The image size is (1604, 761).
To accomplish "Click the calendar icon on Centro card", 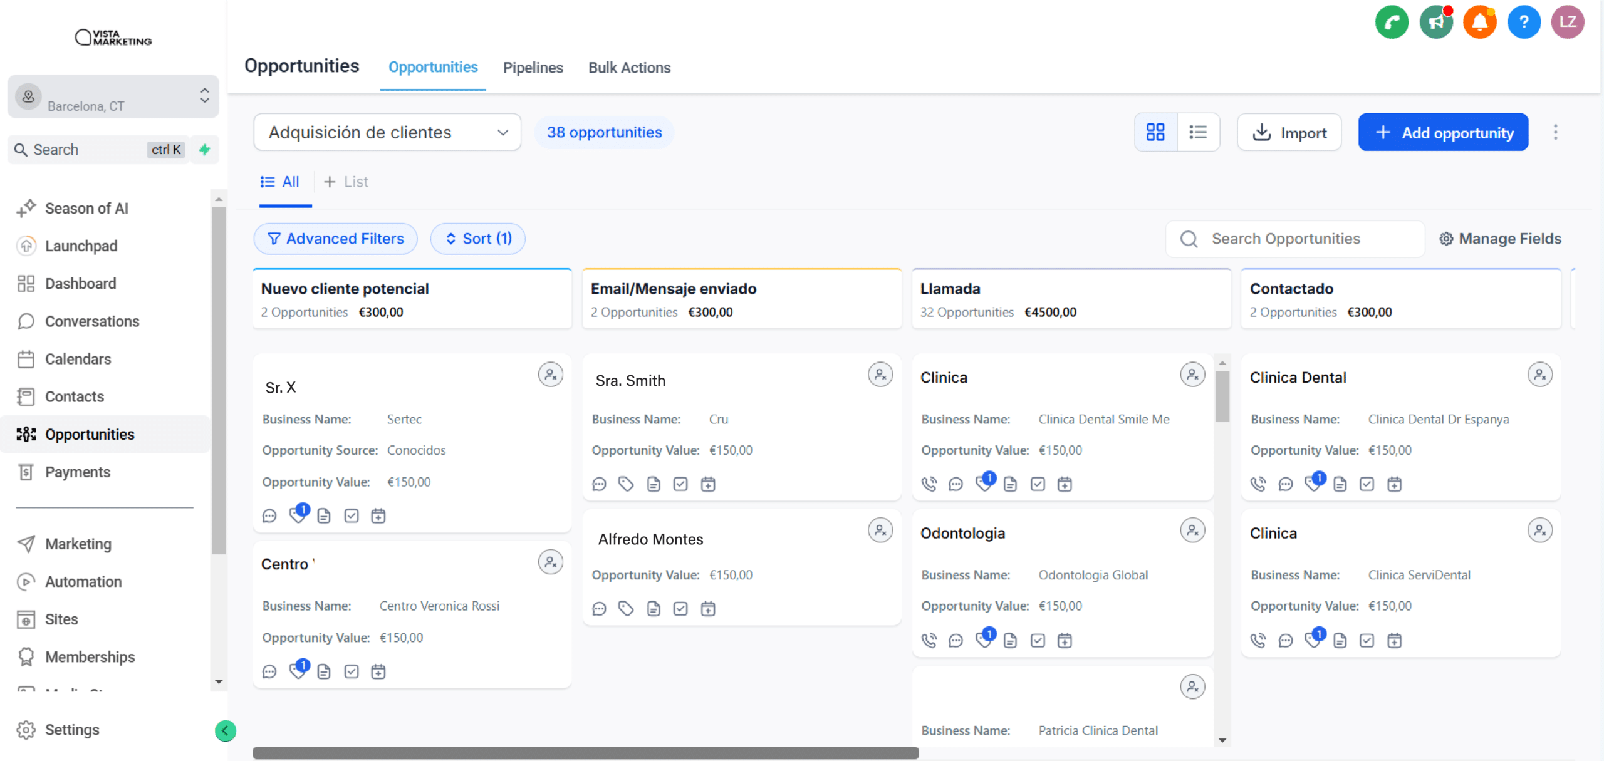I will [378, 672].
